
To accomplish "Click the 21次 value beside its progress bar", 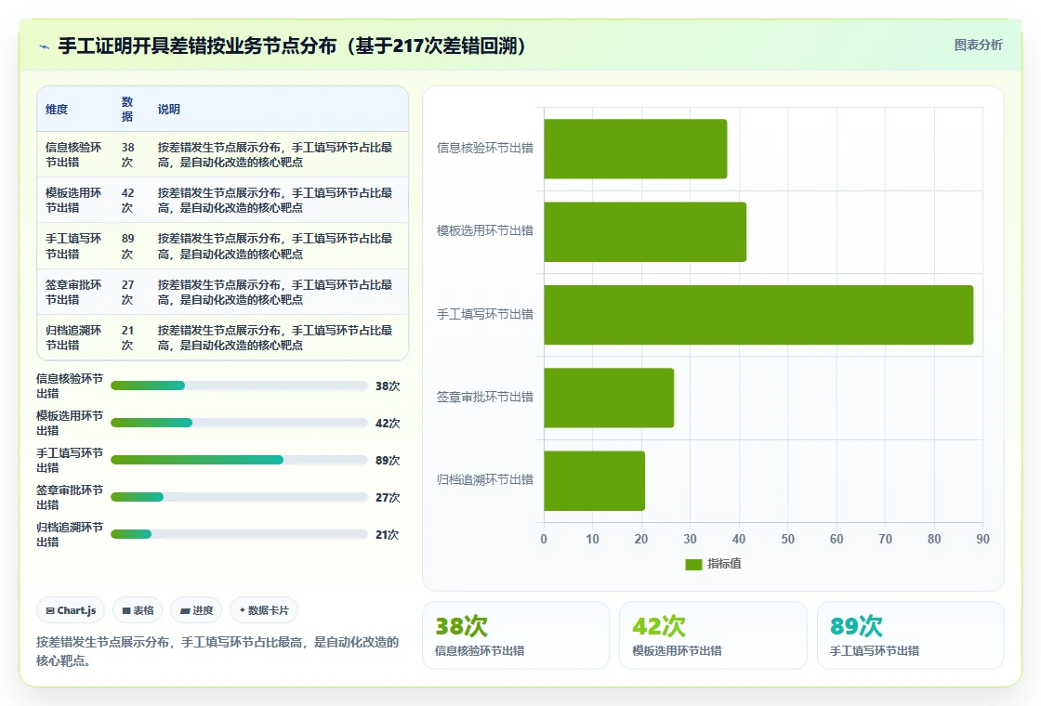I will tap(387, 535).
